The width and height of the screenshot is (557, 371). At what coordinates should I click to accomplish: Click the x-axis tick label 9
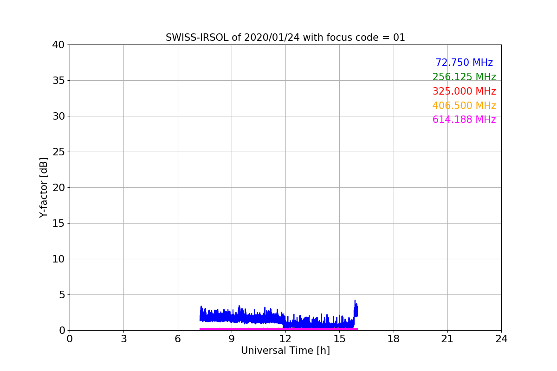tap(232, 339)
